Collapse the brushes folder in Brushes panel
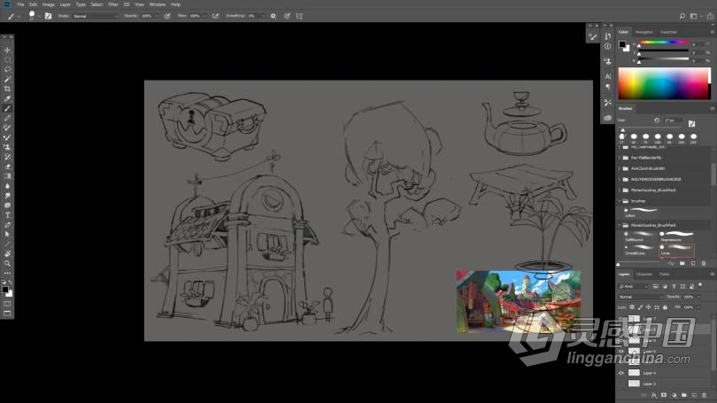The height and width of the screenshot is (403, 717). [x=620, y=201]
